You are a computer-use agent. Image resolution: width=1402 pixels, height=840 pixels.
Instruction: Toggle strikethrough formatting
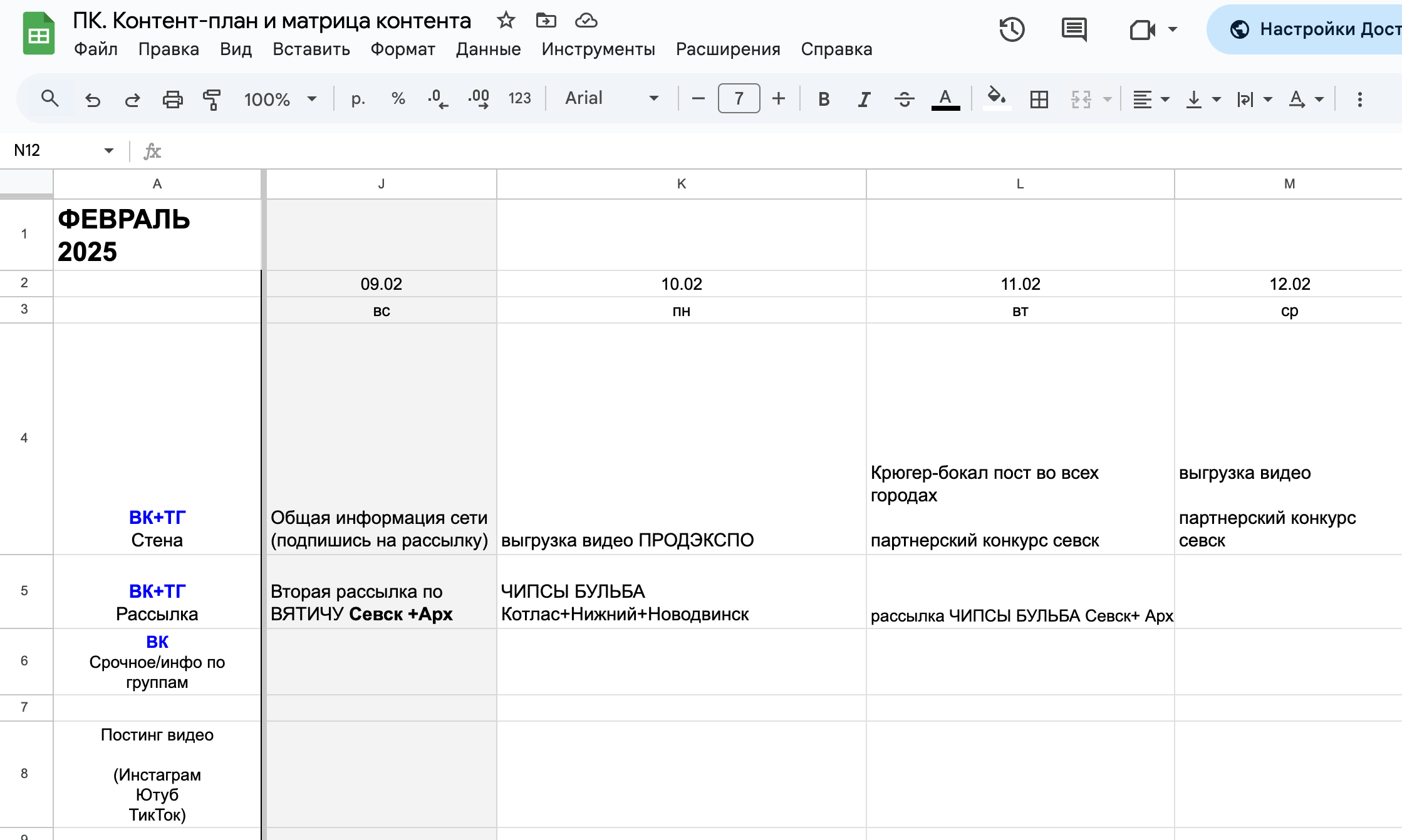click(x=904, y=99)
